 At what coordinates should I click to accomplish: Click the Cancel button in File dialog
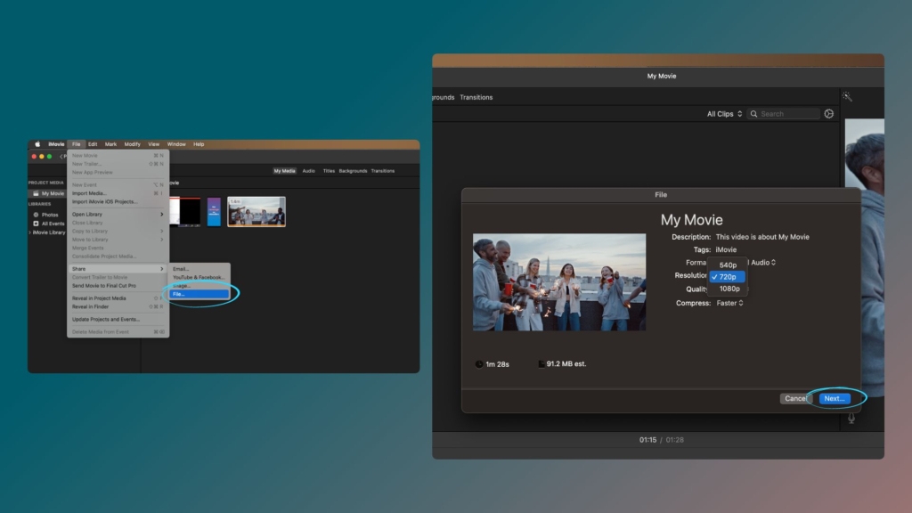(x=795, y=398)
